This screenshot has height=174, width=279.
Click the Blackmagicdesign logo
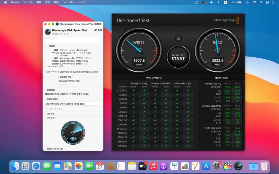click(x=226, y=20)
